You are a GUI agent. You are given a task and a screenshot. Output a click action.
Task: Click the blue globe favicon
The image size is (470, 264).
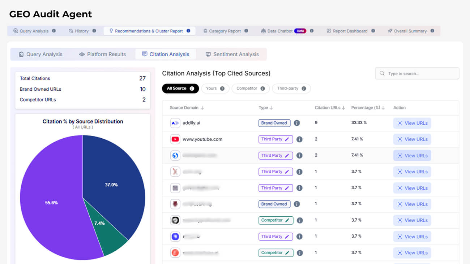175,155
